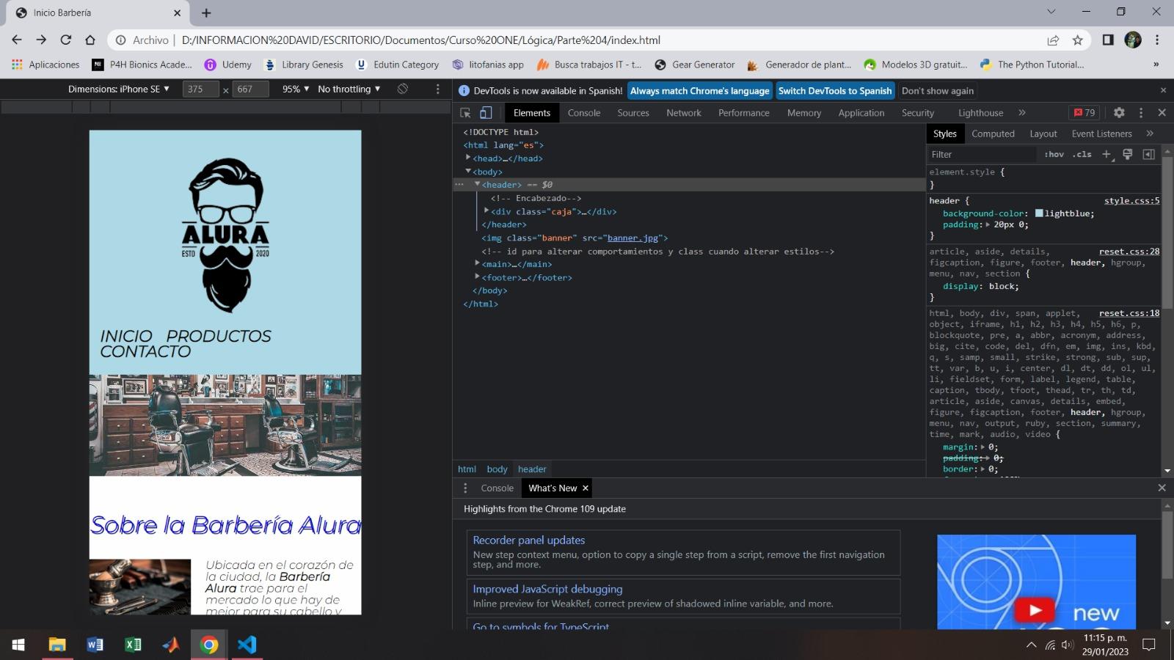This screenshot has height=660, width=1174.
Task: Collapse the body element node
Action: coord(468,171)
